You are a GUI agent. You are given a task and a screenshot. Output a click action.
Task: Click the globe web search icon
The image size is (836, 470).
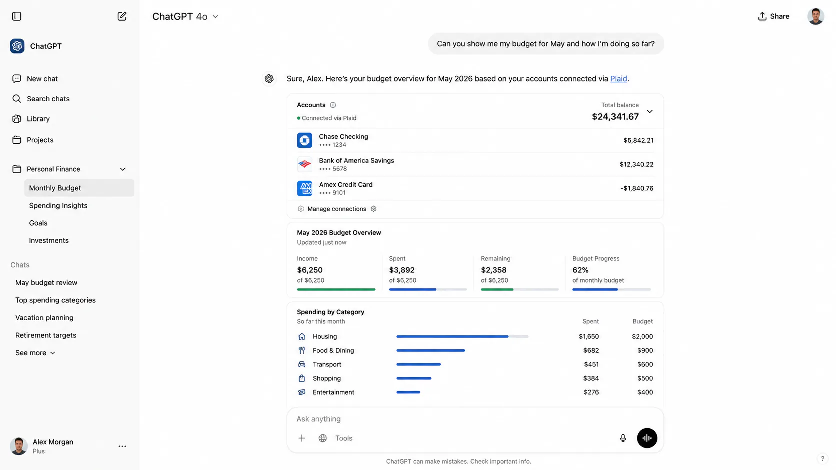(x=323, y=438)
